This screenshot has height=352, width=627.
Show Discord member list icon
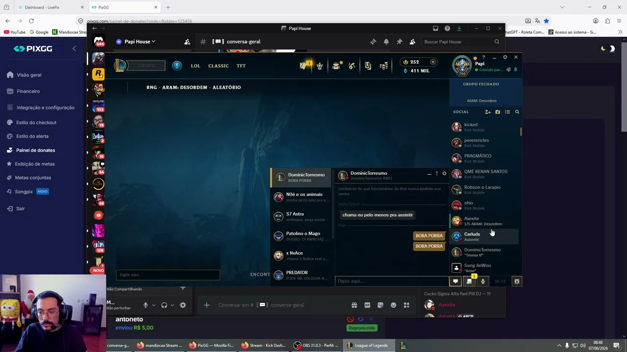tap(412, 42)
